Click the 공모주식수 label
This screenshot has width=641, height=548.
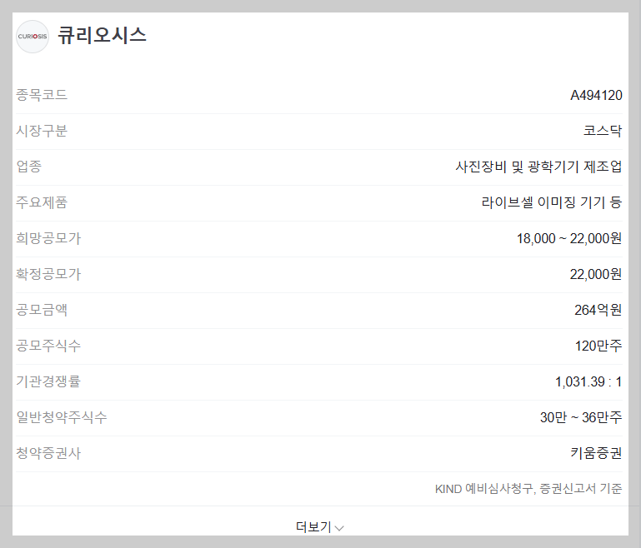tap(48, 346)
